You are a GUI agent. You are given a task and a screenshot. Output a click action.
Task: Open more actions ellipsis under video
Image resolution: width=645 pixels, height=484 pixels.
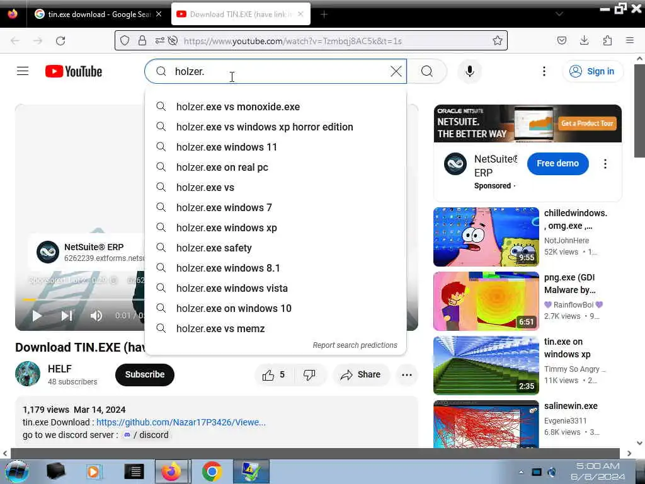(x=406, y=374)
